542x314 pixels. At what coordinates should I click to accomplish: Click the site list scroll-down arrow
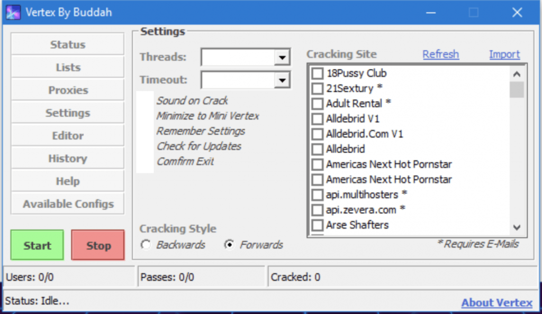[517, 227]
